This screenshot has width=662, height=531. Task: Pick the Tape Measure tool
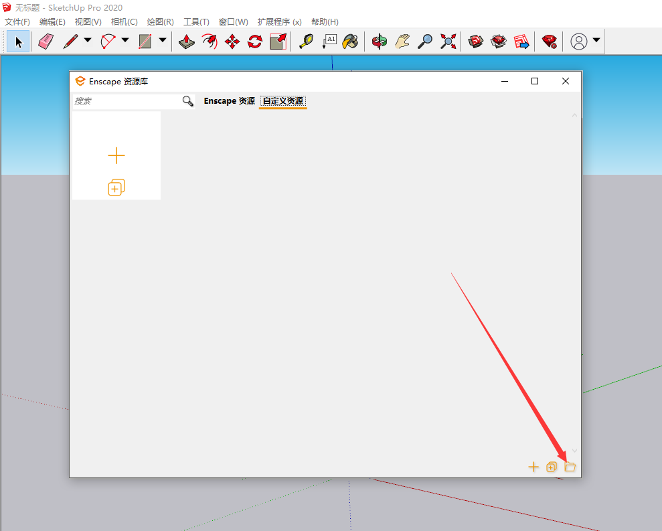pos(306,42)
